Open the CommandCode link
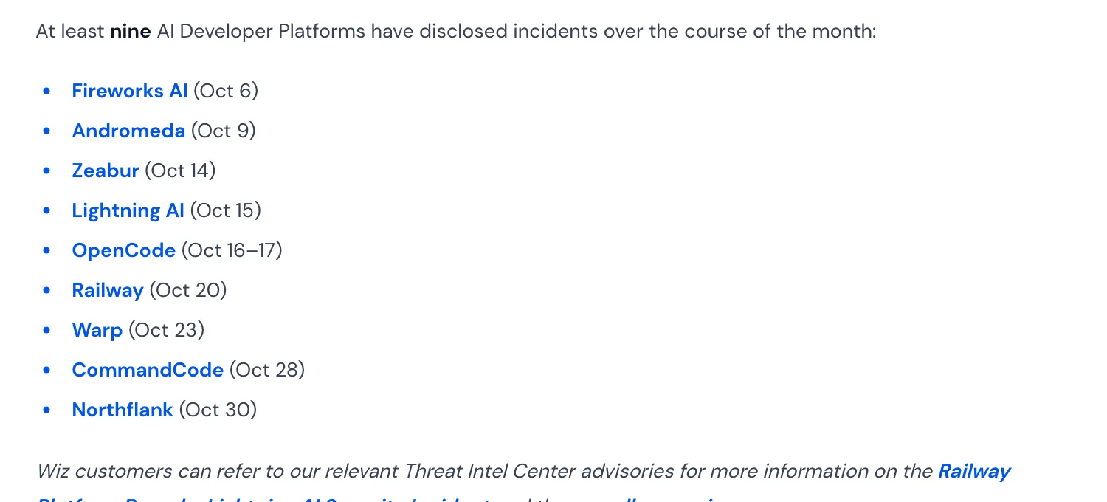This screenshot has width=1107, height=502. click(148, 370)
